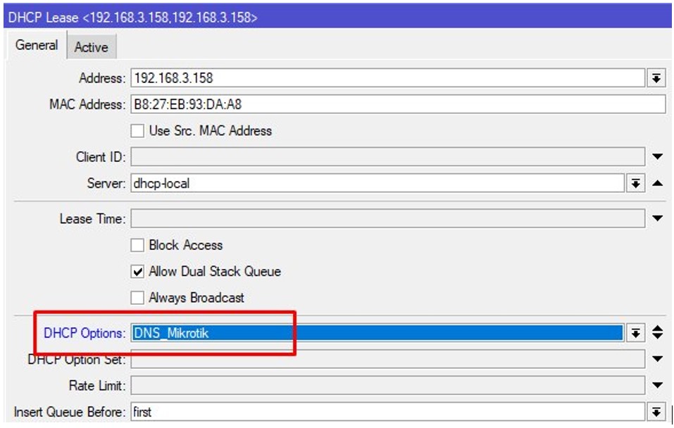674x428 pixels.
Task: Expand the Lease Time field arrow
Action: pos(657,219)
